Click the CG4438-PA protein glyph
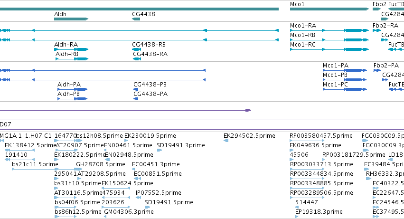This screenshot has height=219, width=404. 136,99
